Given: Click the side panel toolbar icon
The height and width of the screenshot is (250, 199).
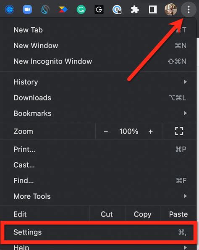Looking at the screenshot, I should tap(153, 9).
